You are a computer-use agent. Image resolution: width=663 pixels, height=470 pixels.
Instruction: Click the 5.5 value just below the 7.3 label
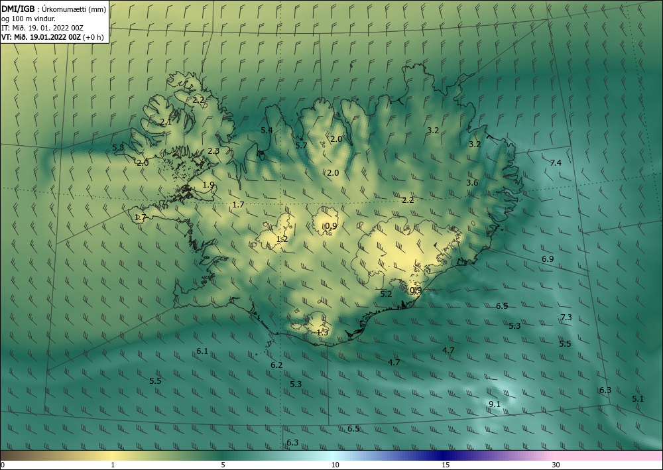click(566, 343)
